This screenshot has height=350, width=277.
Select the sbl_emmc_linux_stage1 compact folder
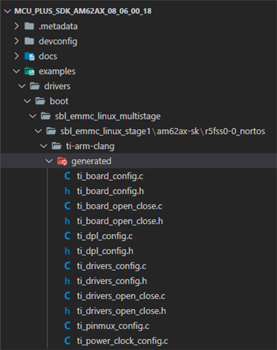click(106, 131)
